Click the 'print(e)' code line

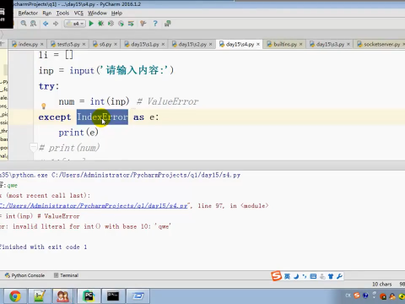coord(78,133)
